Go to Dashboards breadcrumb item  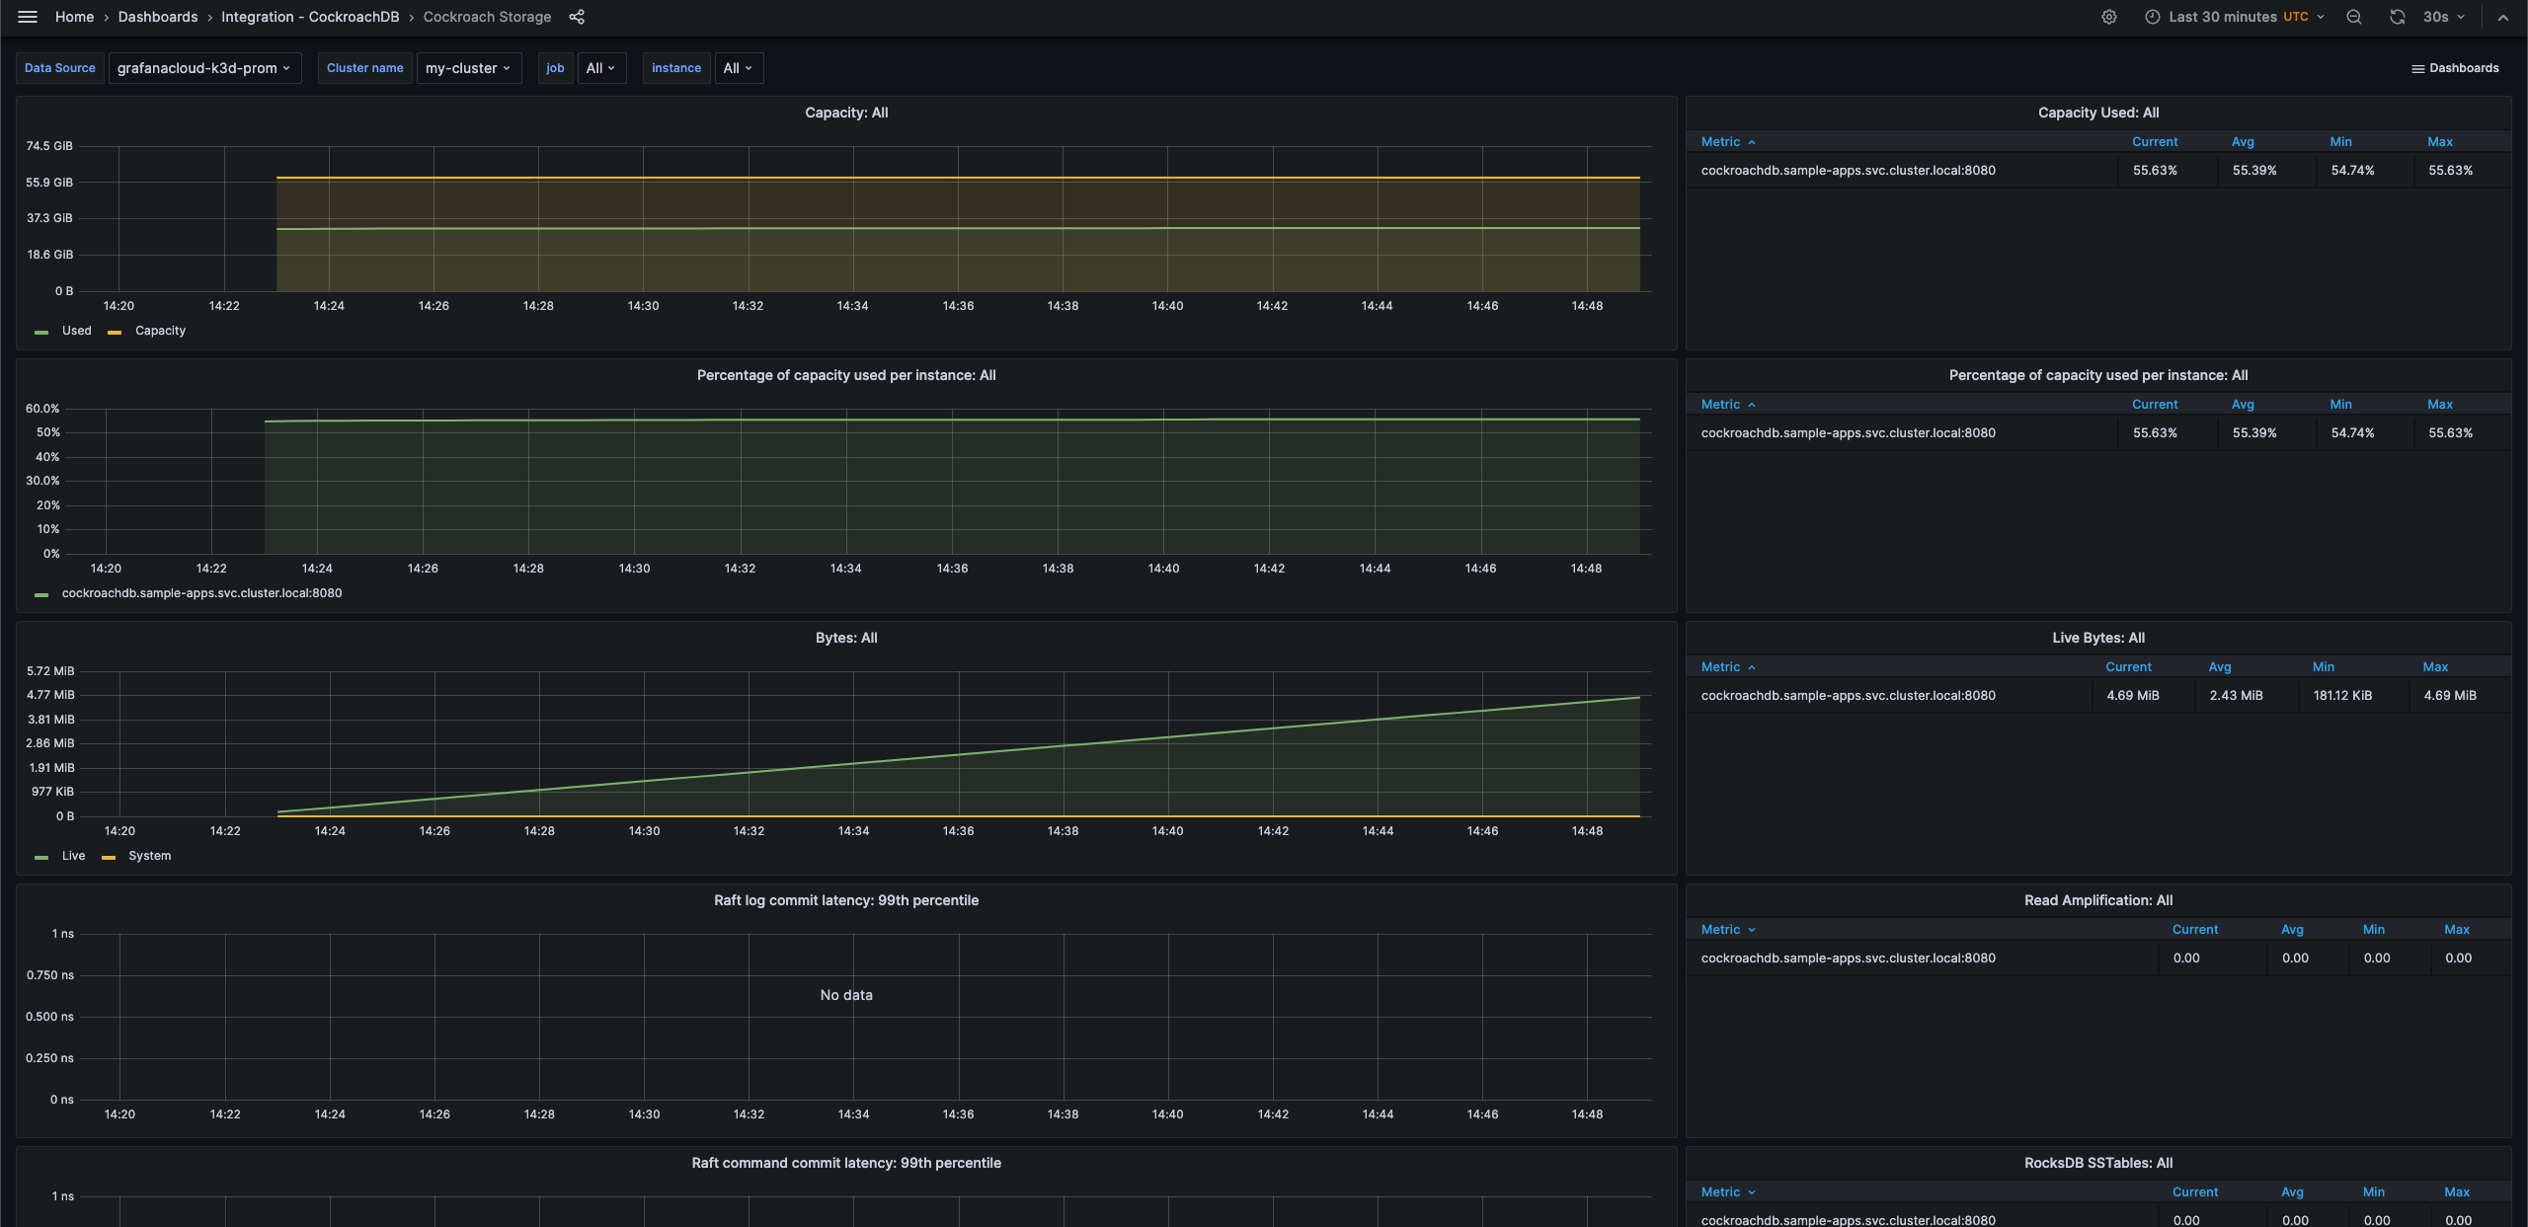tap(158, 17)
